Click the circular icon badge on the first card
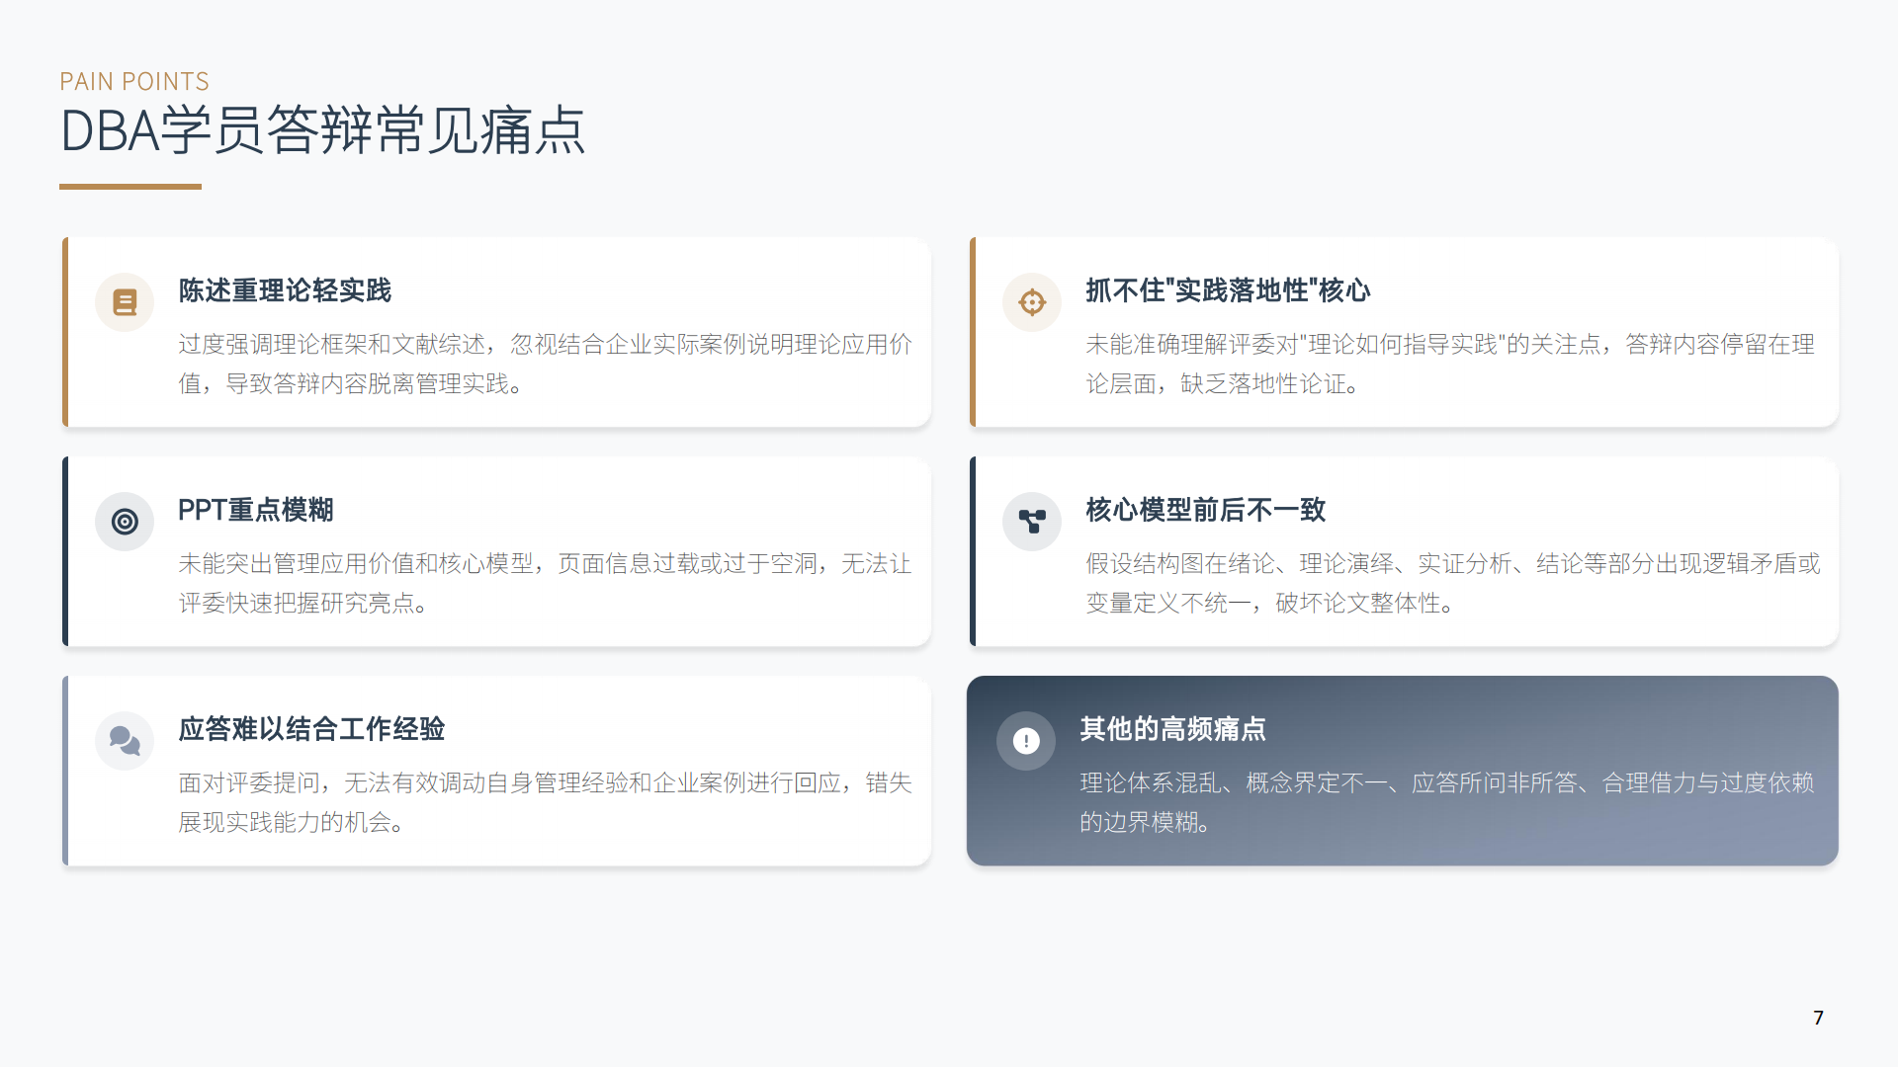 tap(124, 301)
